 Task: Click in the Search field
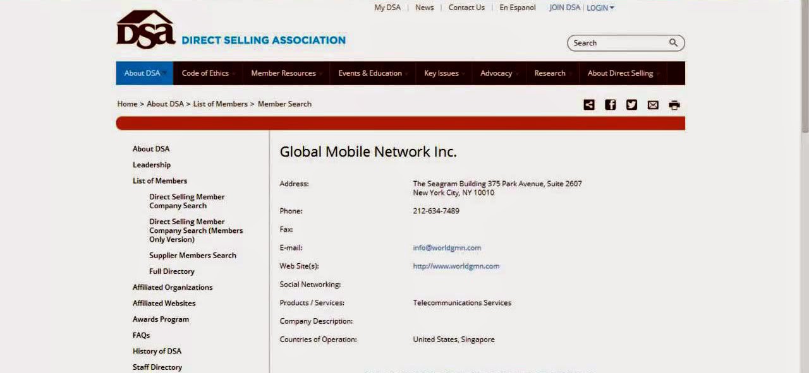point(618,43)
